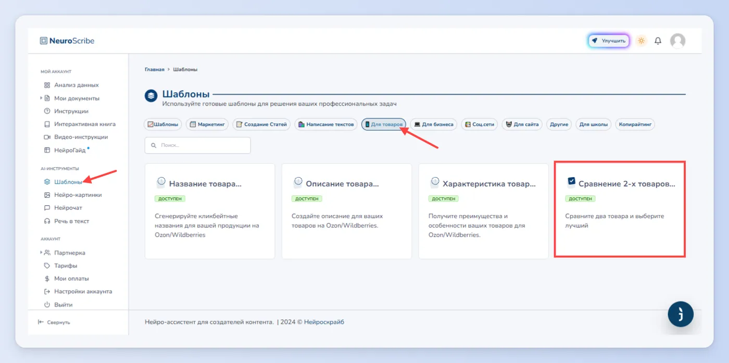Open the Сравнение 2-х товаров template card

620,209
